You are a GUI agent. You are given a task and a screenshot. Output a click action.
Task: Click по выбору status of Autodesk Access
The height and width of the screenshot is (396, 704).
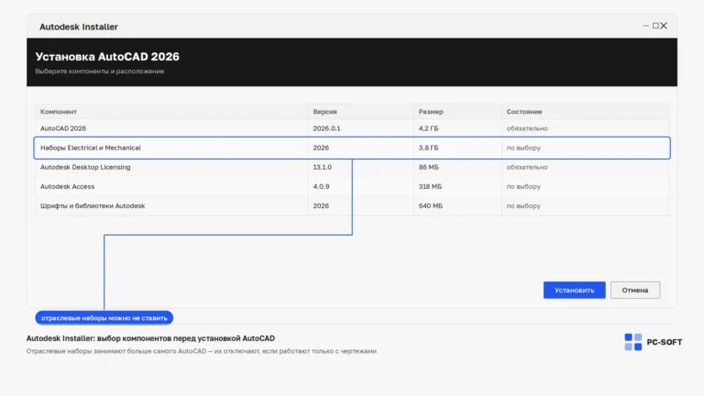tap(523, 186)
